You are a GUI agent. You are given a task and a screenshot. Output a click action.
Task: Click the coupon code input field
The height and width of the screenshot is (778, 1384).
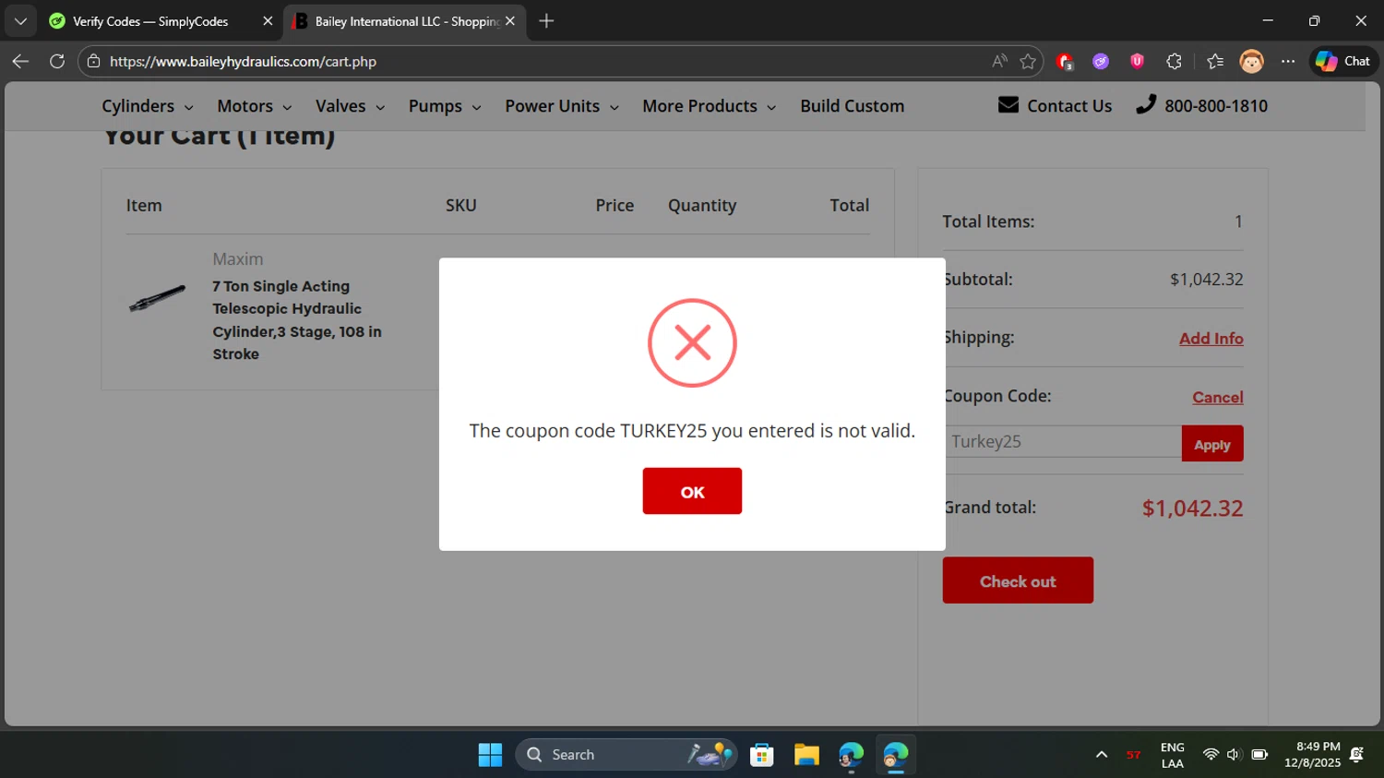tap(1062, 441)
